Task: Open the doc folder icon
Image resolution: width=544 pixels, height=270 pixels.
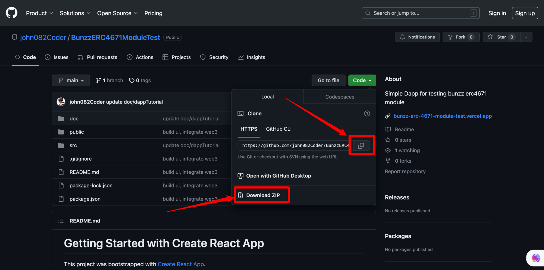Action: 61,118
